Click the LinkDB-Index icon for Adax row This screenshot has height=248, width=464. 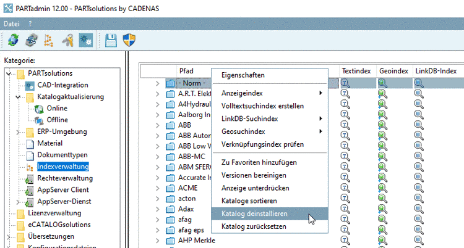coord(419,209)
